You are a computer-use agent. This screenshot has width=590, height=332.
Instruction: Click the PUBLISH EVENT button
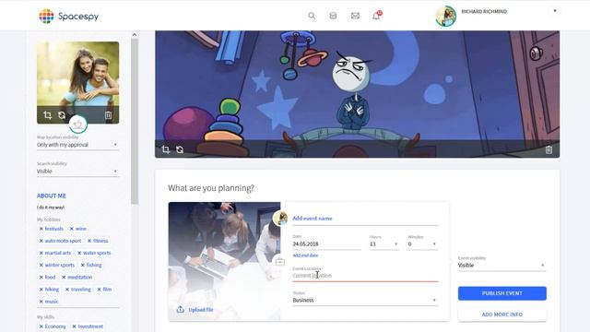click(501, 293)
